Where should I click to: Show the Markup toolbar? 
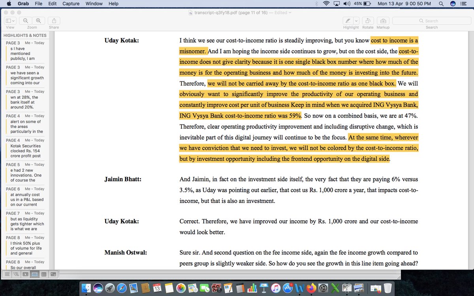(383, 21)
